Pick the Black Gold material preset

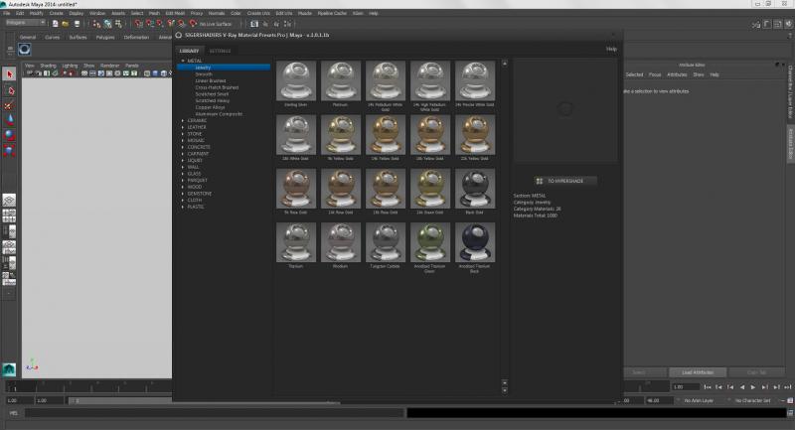pos(474,188)
